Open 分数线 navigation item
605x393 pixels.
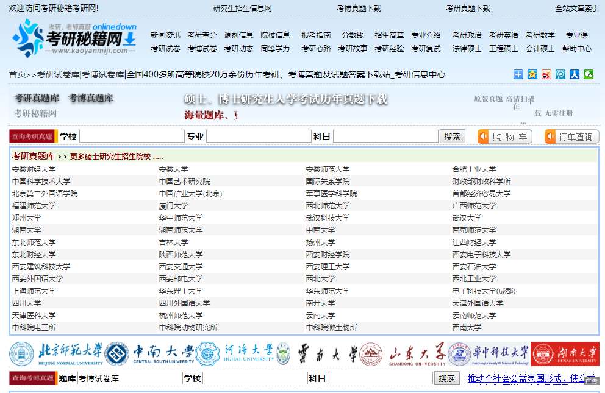[x=353, y=35]
